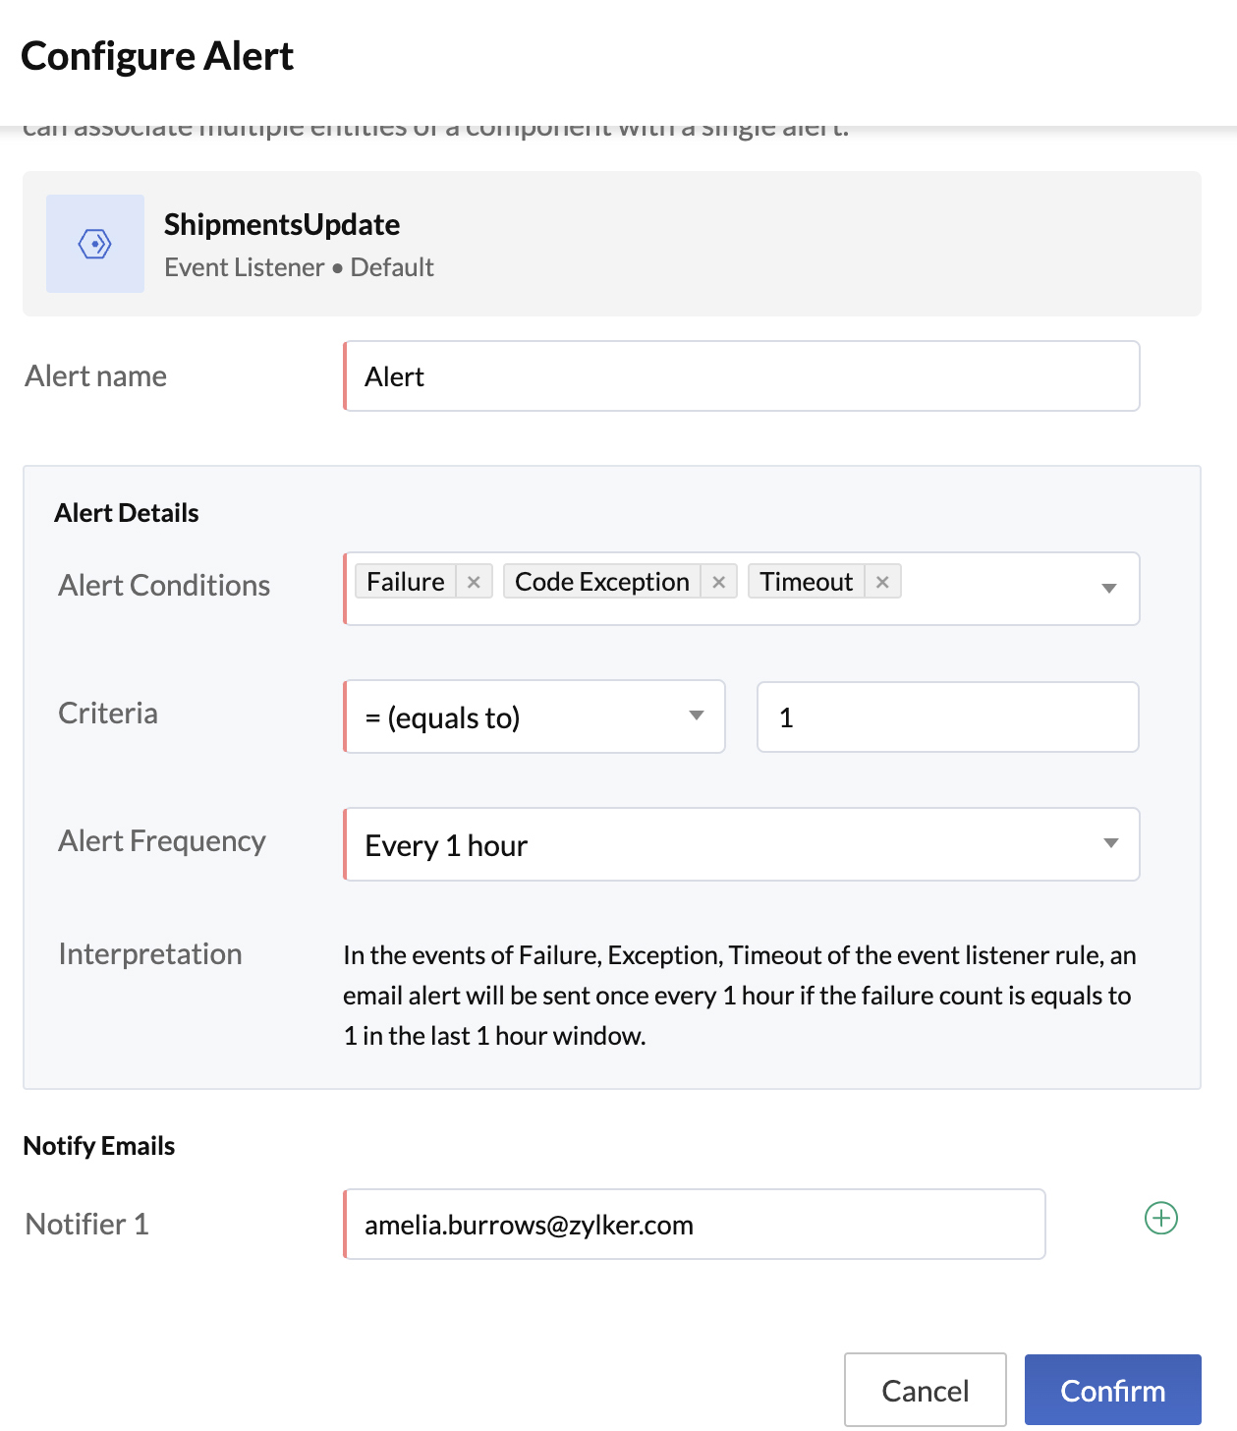Select the Notifier 1 email address field
The width and height of the screenshot is (1237, 1431).
click(x=694, y=1224)
